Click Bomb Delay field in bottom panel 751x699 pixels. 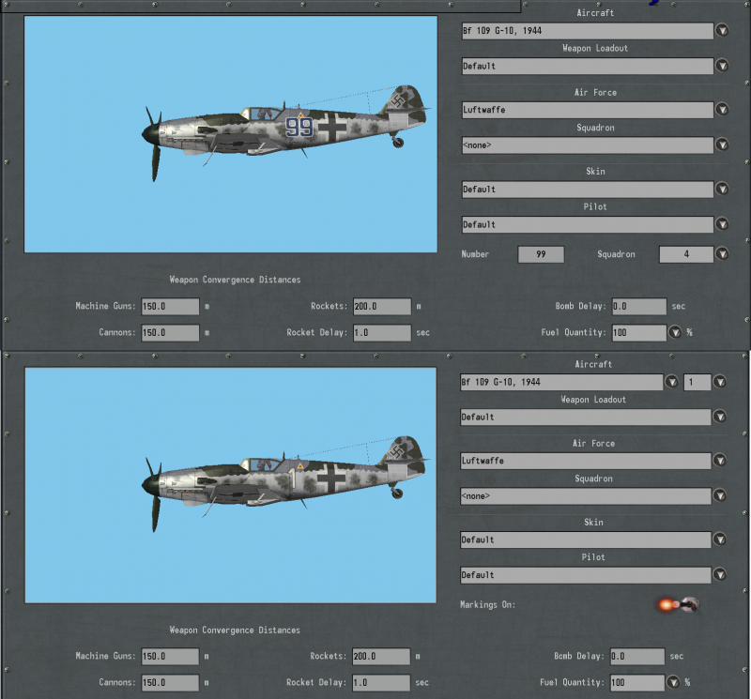click(637, 657)
